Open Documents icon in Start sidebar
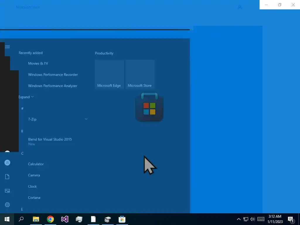 point(7,177)
